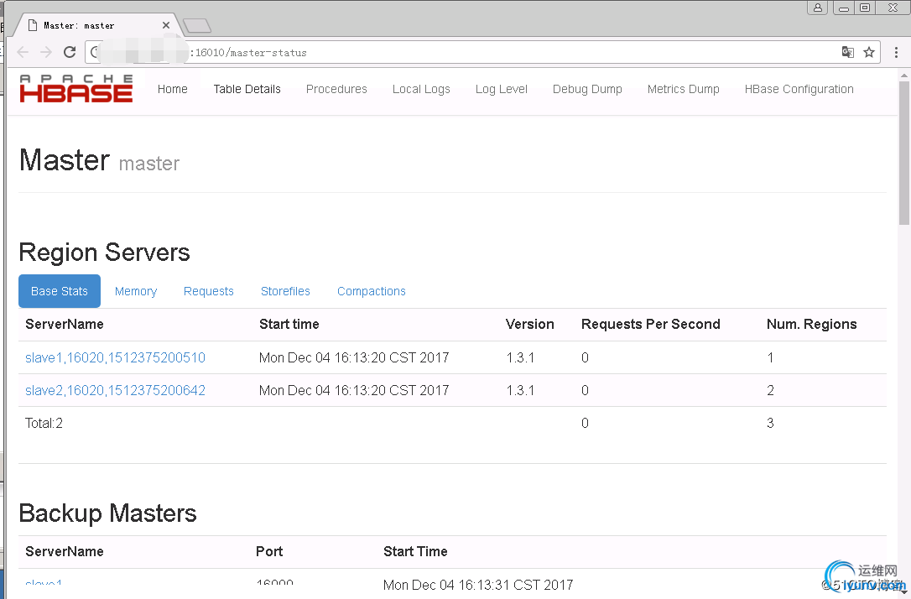Switch to the Compactions tab
Screen dimensions: 911x599
(x=372, y=291)
